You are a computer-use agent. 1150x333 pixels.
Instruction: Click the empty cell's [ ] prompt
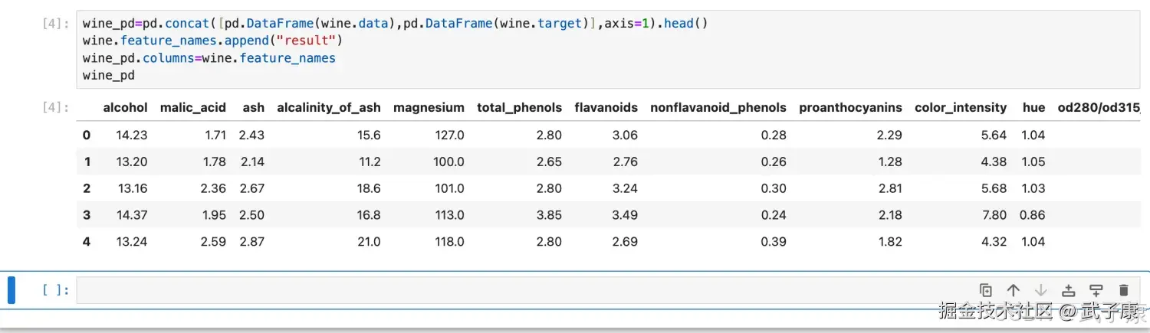click(x=56, y=290)
